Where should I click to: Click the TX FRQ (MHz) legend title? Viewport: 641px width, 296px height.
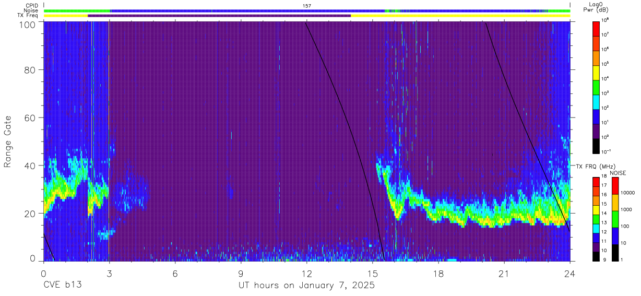point(596,166)
